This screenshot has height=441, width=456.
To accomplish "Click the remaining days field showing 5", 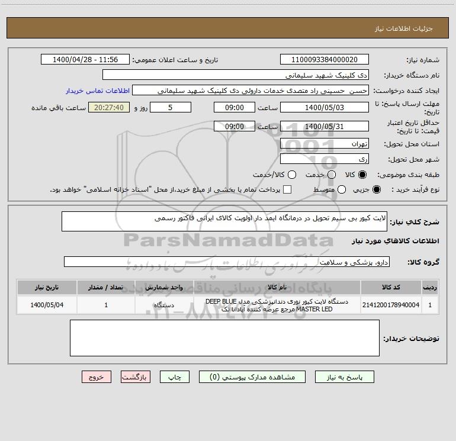I will coord(171,107).
